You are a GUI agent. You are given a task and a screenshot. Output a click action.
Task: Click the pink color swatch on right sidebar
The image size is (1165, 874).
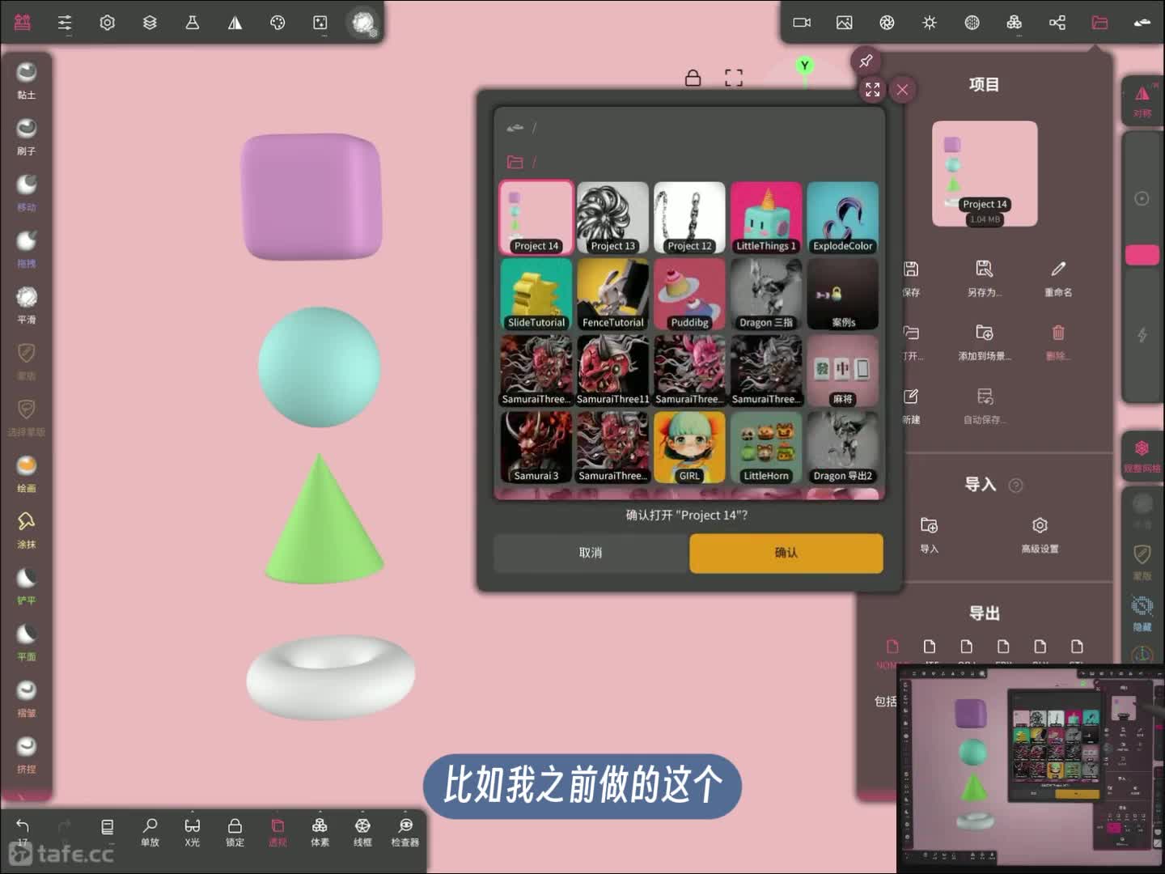pyautogui.click(x=1142, y=255)
